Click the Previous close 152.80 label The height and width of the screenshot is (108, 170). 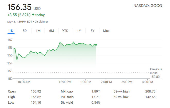(x=156, y=73)
